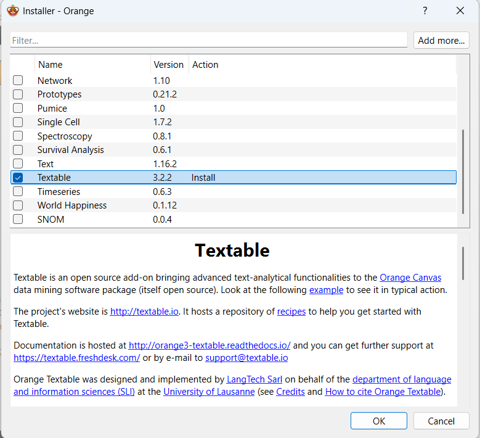Click the Filter text field
480x438 pixels.
(209, 40)
